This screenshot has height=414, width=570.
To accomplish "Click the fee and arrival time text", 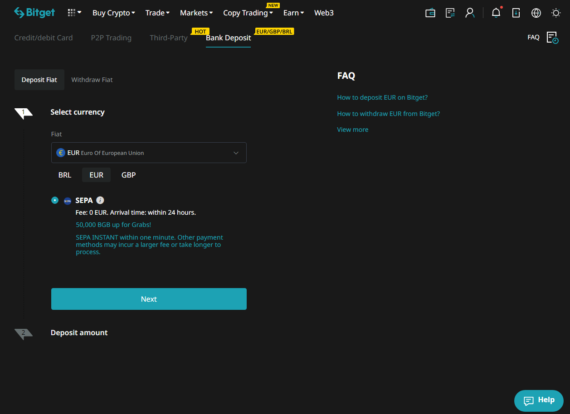I will pyautogui.click(x=136, y=212).
